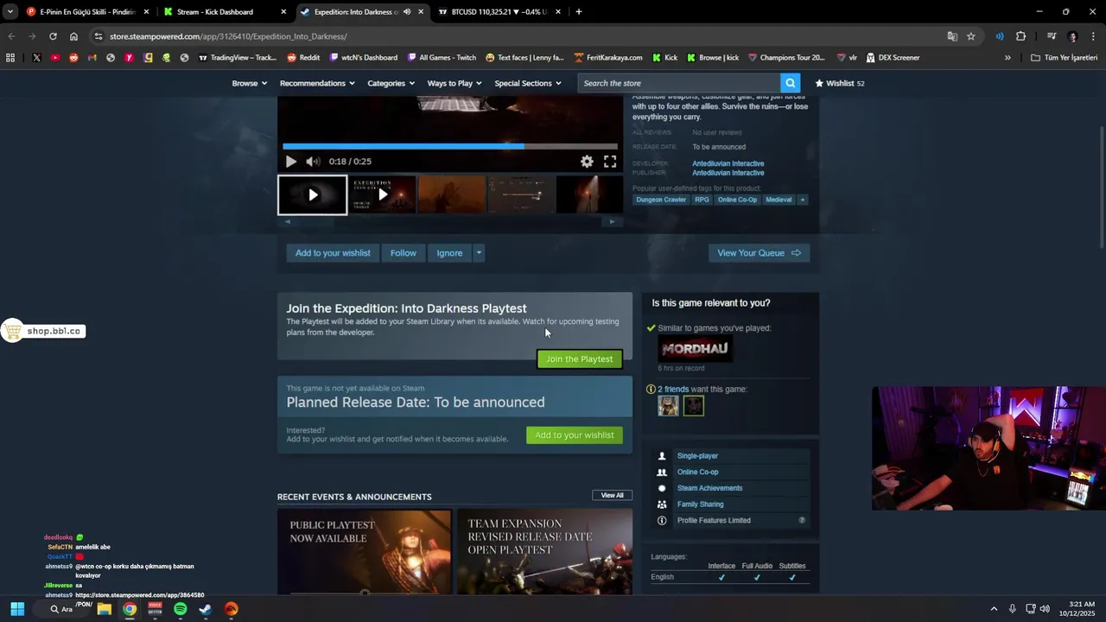Click the address bar URL
Screen dimensions: 1106x622
pos(228,36)
